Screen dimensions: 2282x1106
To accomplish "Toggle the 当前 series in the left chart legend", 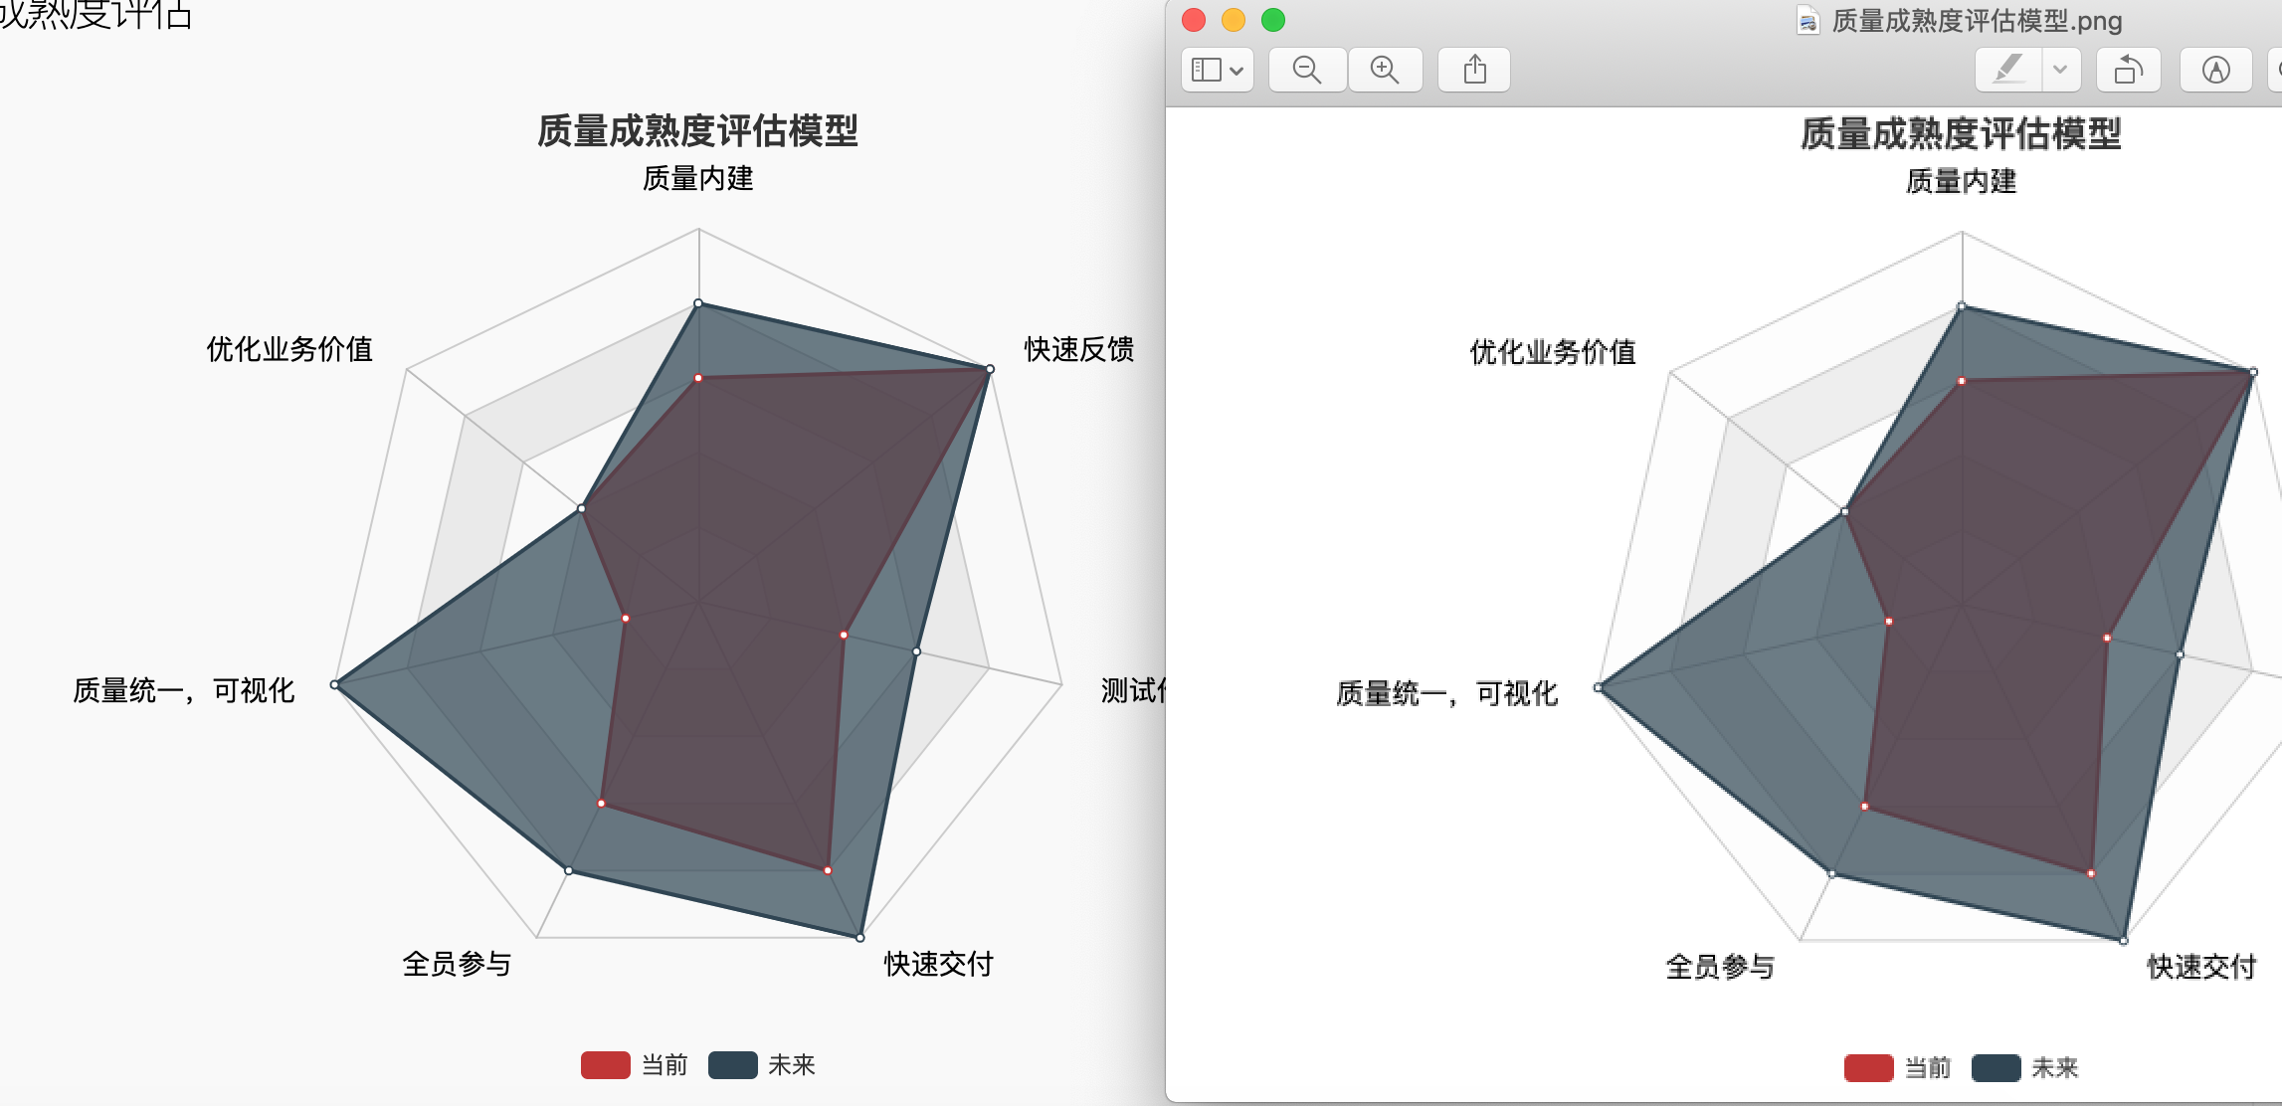I will tap(664, 1063).
